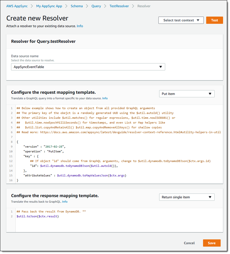The height and width of the screenshot is (254, 230).
Task: Click Info link for request mapping template
Action: (105, 98)
